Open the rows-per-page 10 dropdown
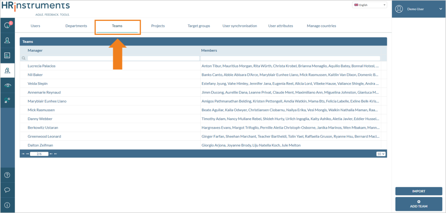Screen dimensions: 446x213 (x=381, y=153)
